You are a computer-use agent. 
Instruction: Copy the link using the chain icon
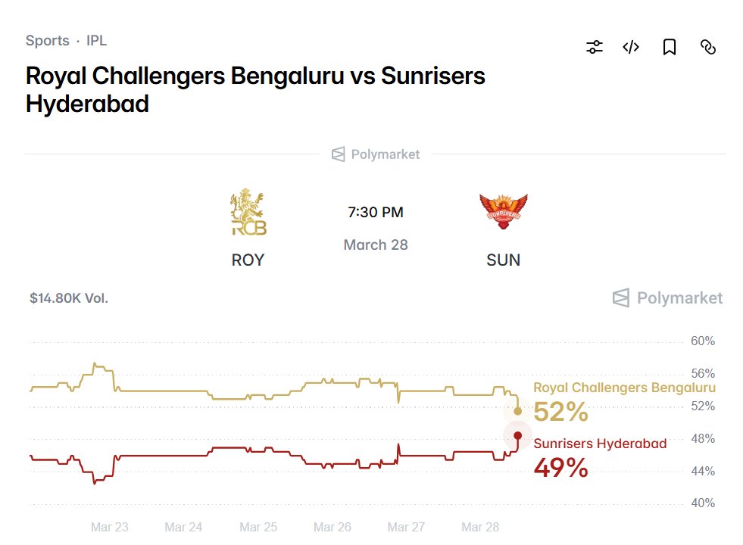point(708,48)
